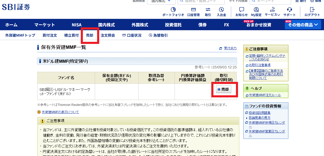The image size is (324, 156).
Task: Click the 参考レート:25/09/03 12:25 text
Action: click(x=216, y=67)
